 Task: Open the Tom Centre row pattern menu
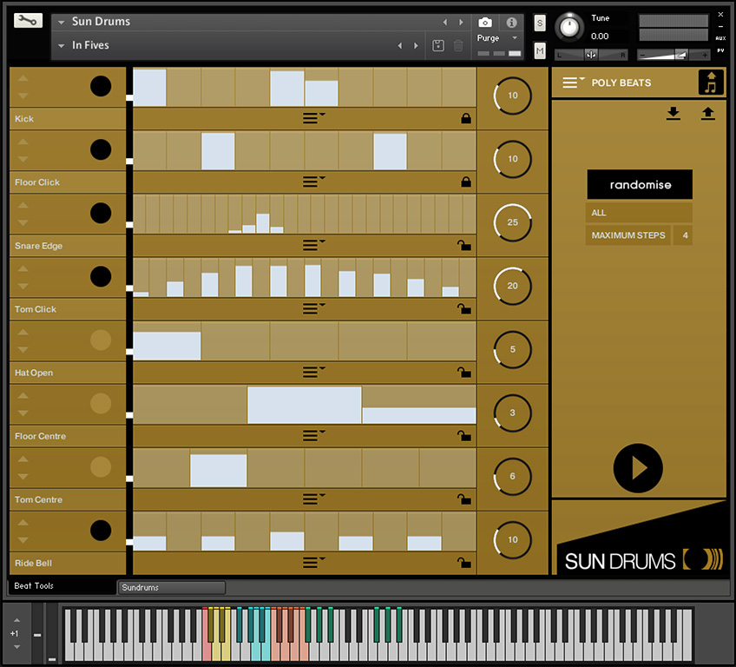313,499
